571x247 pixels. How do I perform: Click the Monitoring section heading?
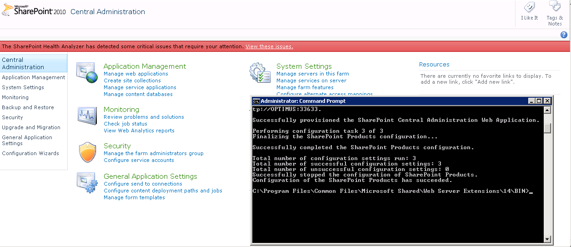tap(121, 110)
